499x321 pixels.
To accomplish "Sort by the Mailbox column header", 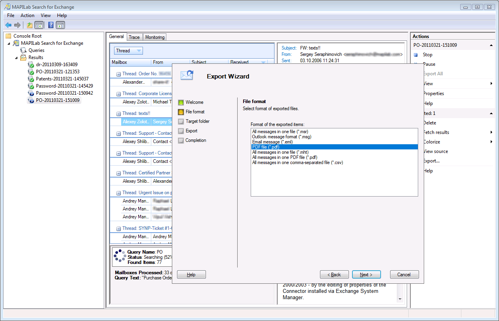I will click(130, 62).
